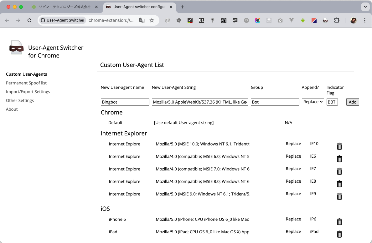This screenshot has width=372, height=243.
Task: Click the QR code extension icon
Action: 224,20
